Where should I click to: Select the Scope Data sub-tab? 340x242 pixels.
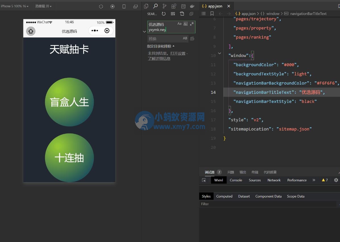[x=296, y=196]
